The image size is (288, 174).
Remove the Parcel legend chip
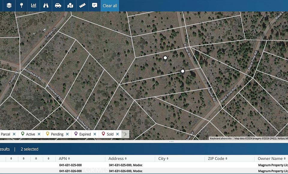(x=14, y=134)
